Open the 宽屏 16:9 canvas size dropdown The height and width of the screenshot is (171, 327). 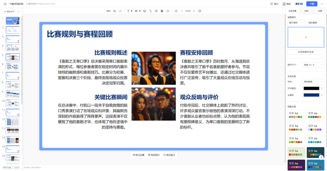click(313, 65)
